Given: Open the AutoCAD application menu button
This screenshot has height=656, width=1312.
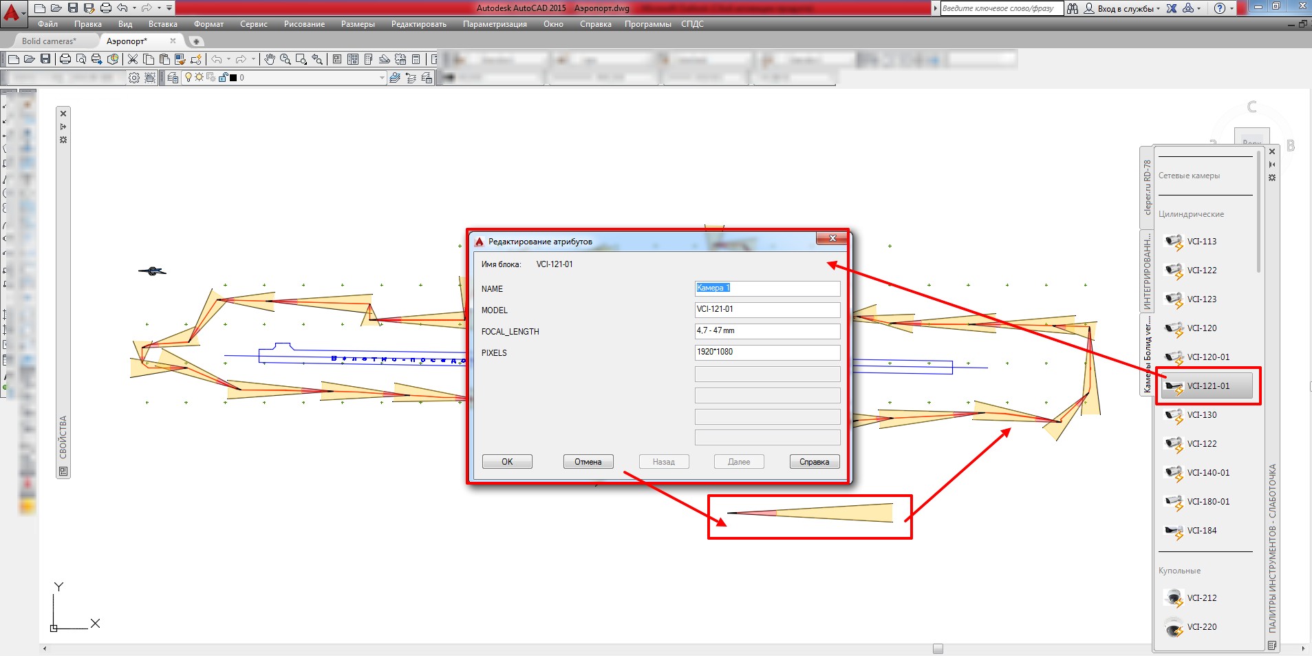Looking at the screenshot, I should (12, 10).
